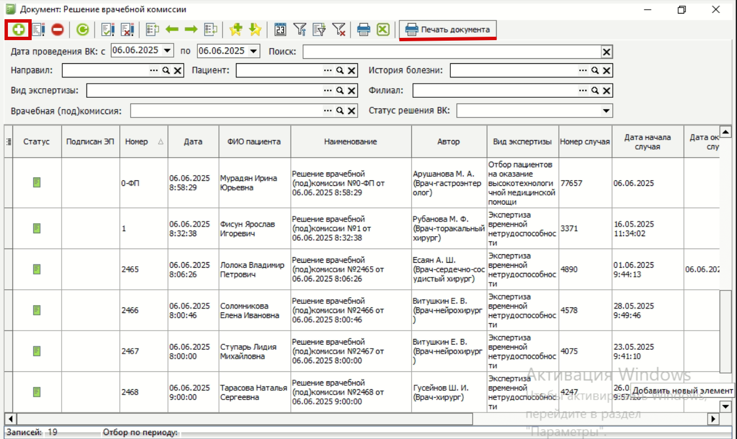Select the row of Фисун Ярослав Игоревич
This screenshot has width=737, height=439.
(x=362, y=228)
